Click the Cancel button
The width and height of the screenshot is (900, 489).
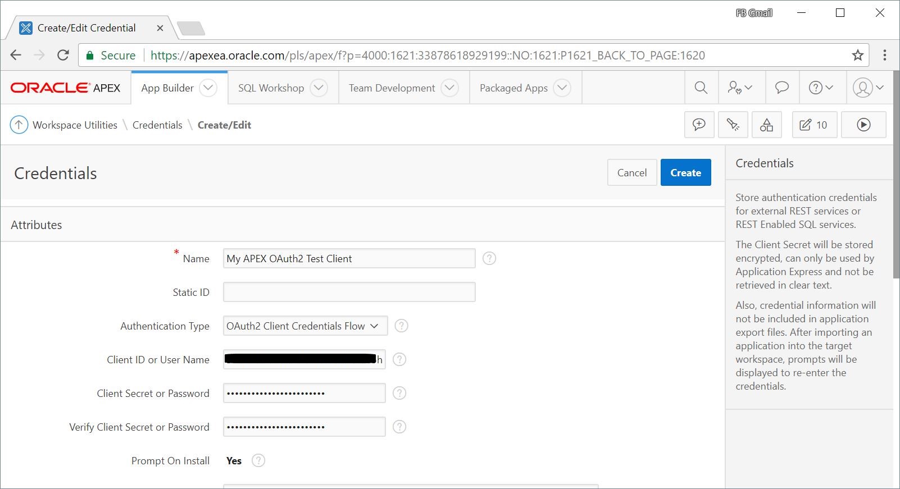pyautogui.click(x=632, y=172)
